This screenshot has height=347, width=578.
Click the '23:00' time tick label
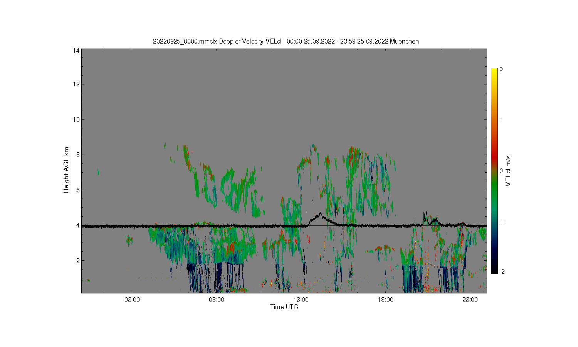point(470,300)
